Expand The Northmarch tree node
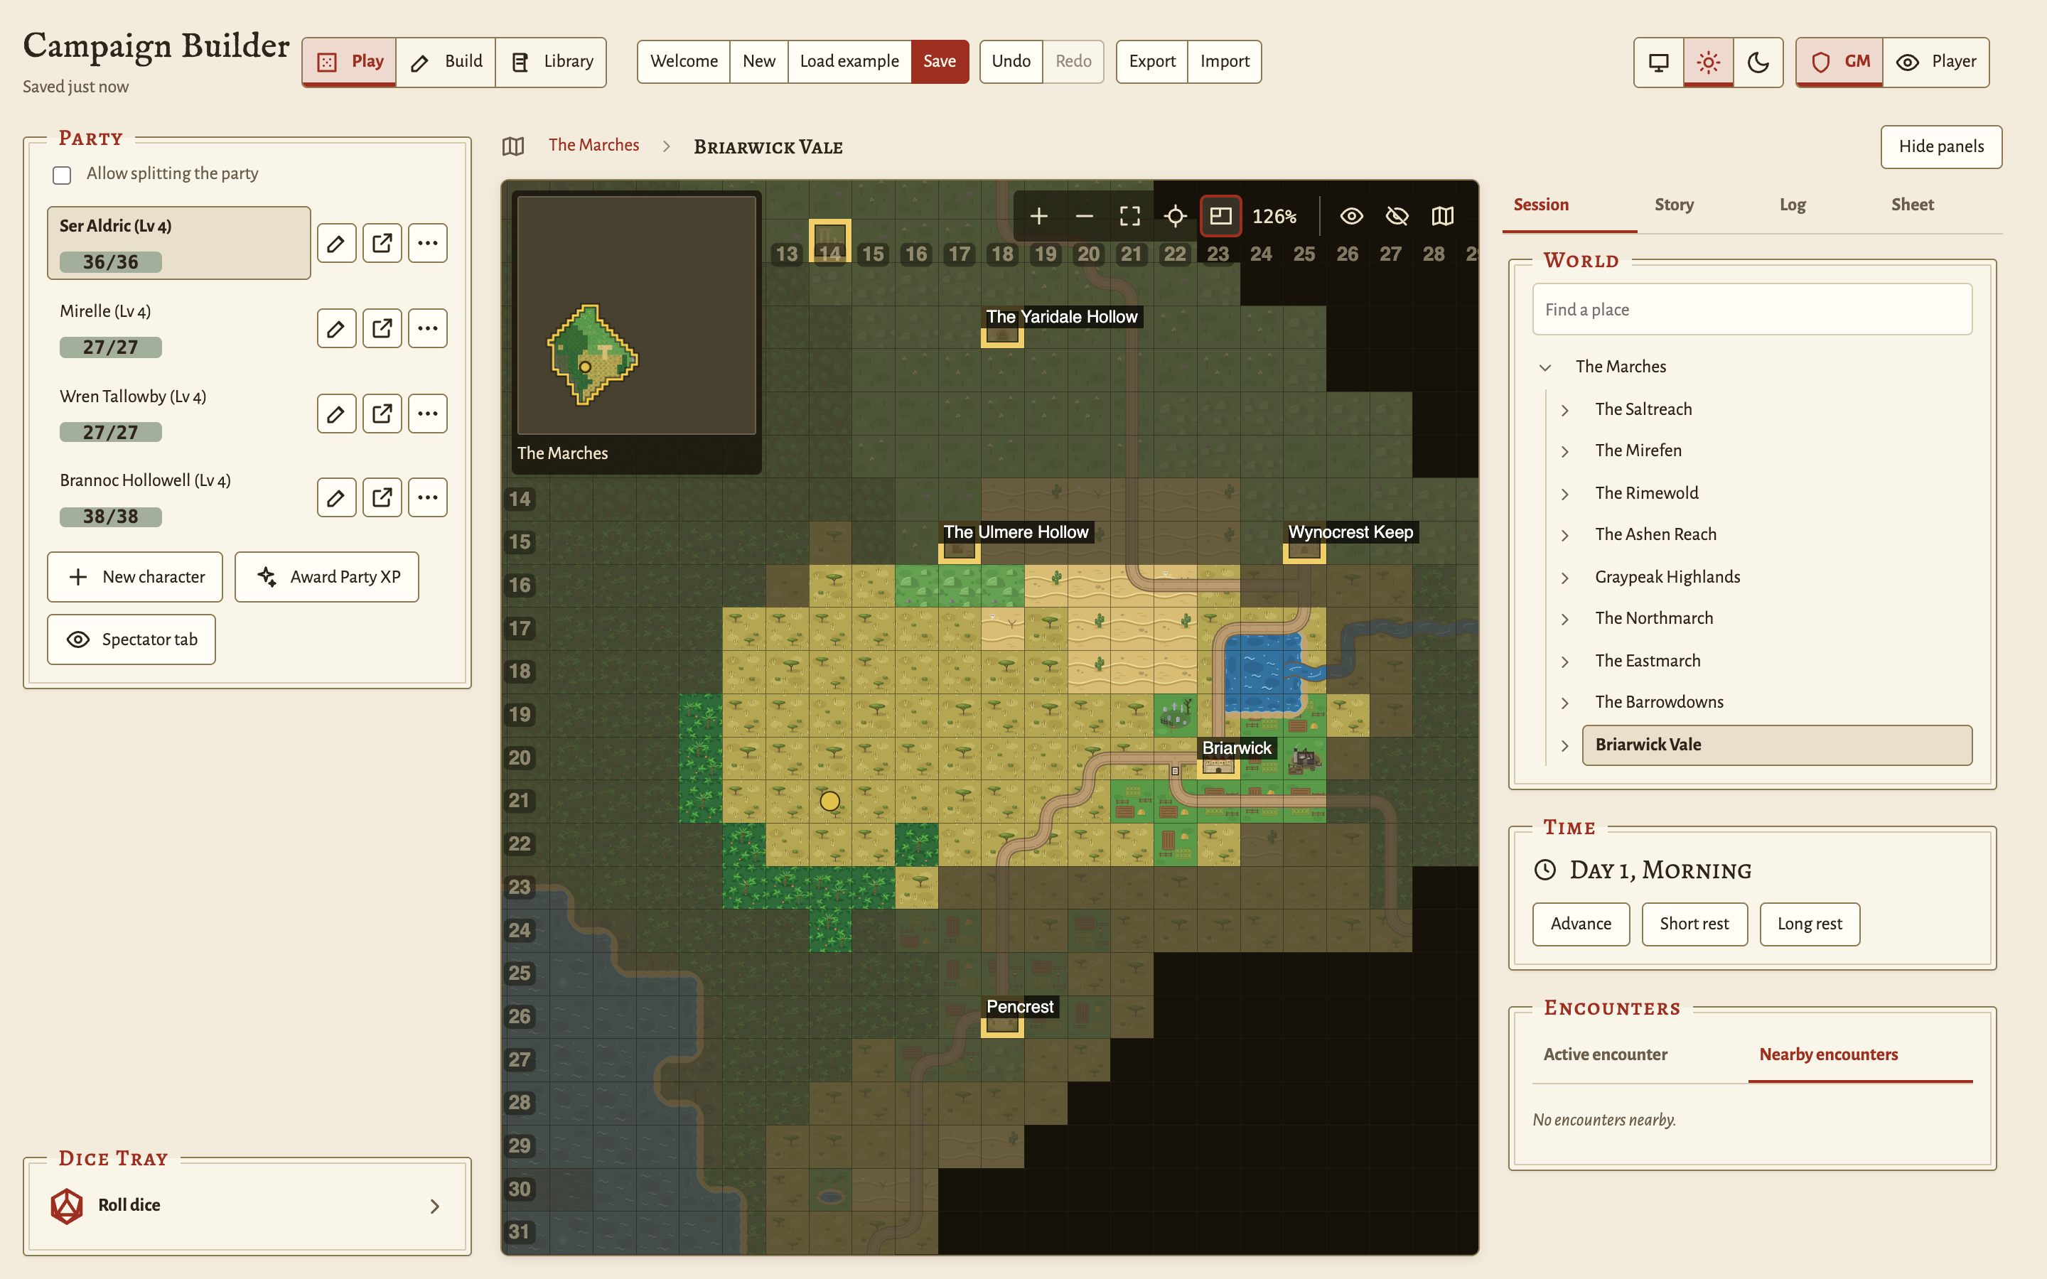The image size is (2047, 1279). click(1565, 619)
